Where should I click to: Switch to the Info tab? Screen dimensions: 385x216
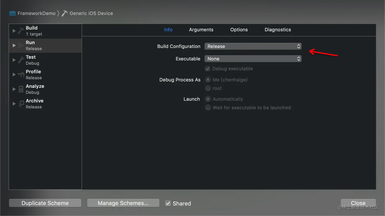(168, 30)
